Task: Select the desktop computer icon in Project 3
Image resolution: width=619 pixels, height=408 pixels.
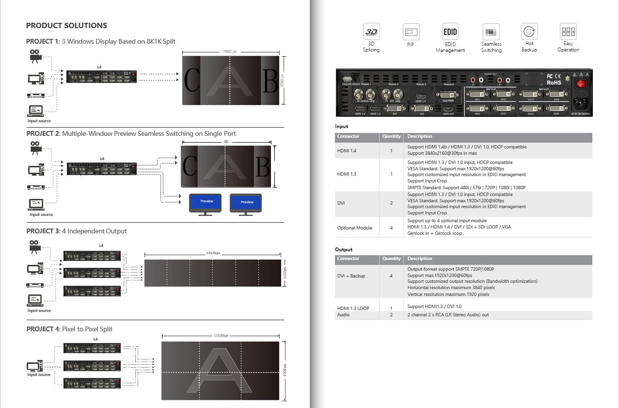Action: (35, 268)
